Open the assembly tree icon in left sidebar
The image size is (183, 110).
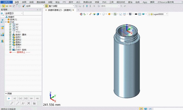tap(2, 21)
